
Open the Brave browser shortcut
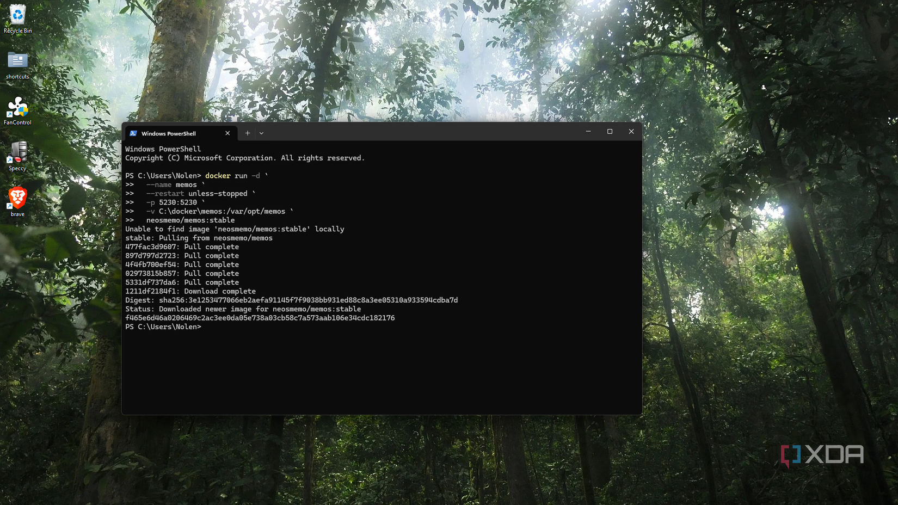point(17,202)
